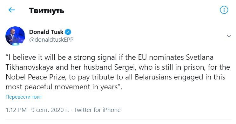Click the Перевести твит translate link
Image resolution: width=236 pixels, height=124 pixels.
[24, 97]
